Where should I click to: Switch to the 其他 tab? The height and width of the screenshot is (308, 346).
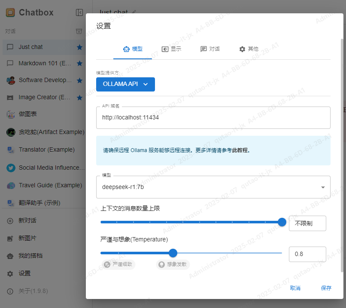[249, 49]
